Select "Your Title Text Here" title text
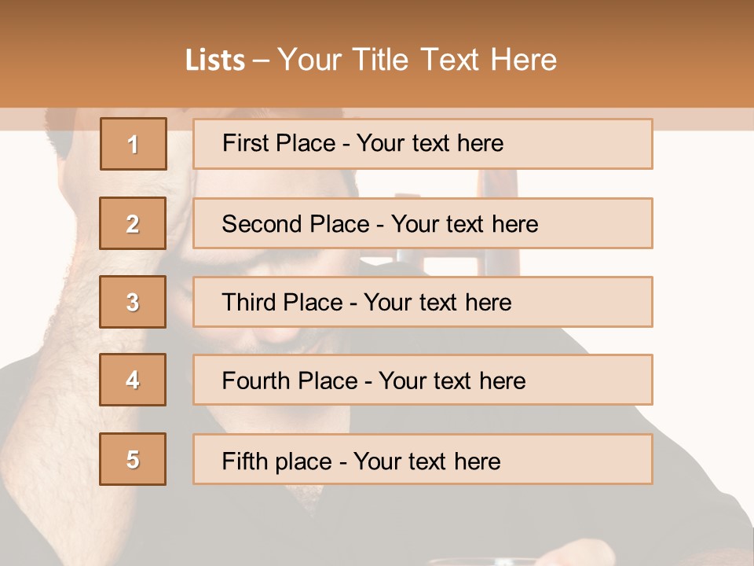The image size is (754, 566). [x=417, y=61]
